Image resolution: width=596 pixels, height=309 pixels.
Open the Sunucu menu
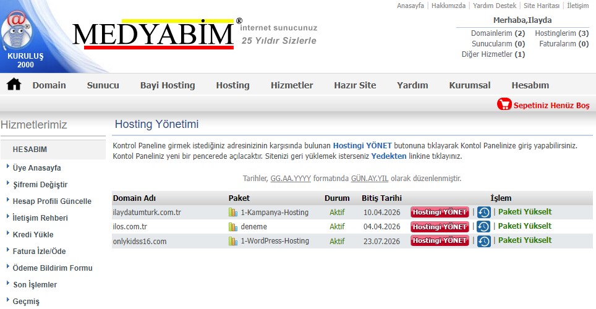[x=103, y=85]
